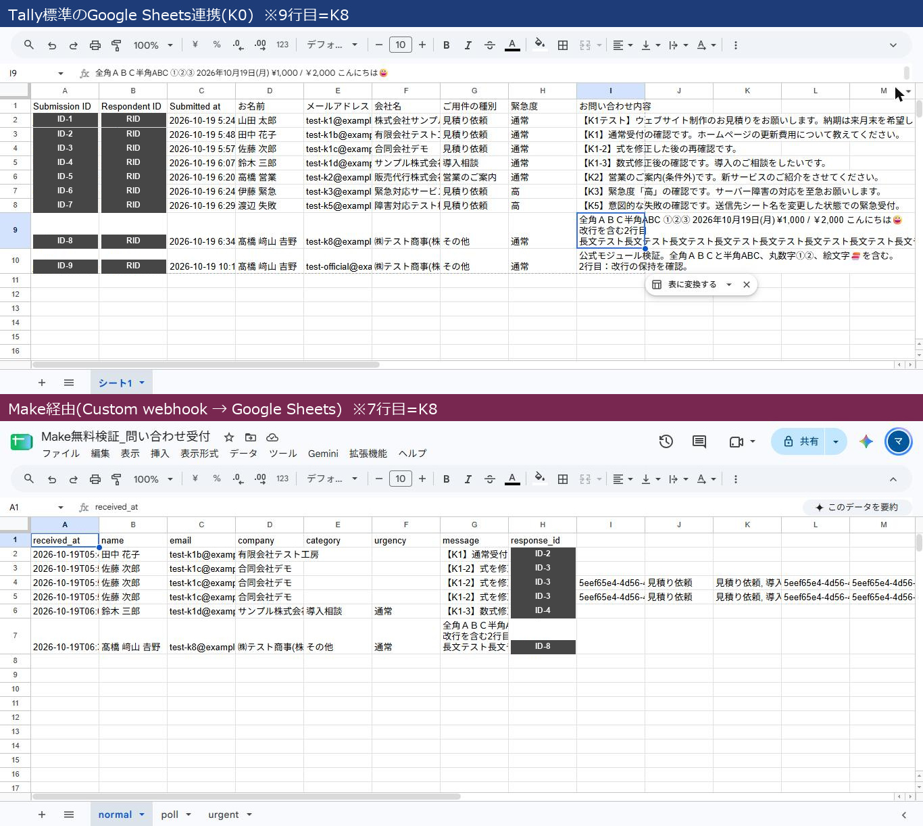Viewport: 923px width, 826px height.
Task: Click the undo icon in top spreadsheet toolbar
Action: [x=52, y=45]
